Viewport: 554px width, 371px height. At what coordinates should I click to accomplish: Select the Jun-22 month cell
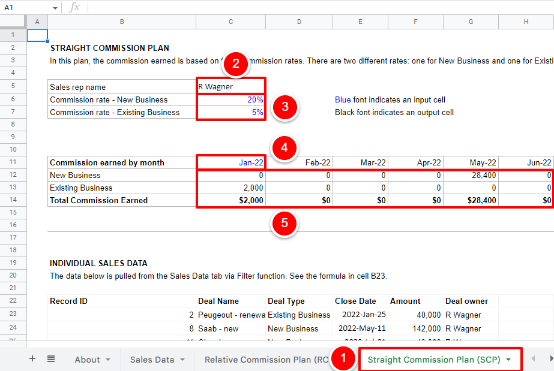pos(526,162)
